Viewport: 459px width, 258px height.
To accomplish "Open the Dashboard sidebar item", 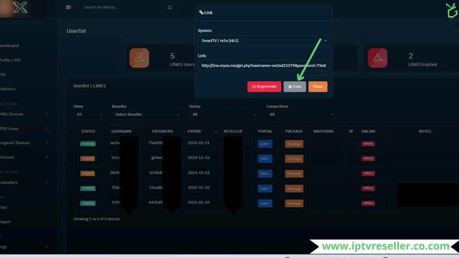I will [x=9, y=46].
